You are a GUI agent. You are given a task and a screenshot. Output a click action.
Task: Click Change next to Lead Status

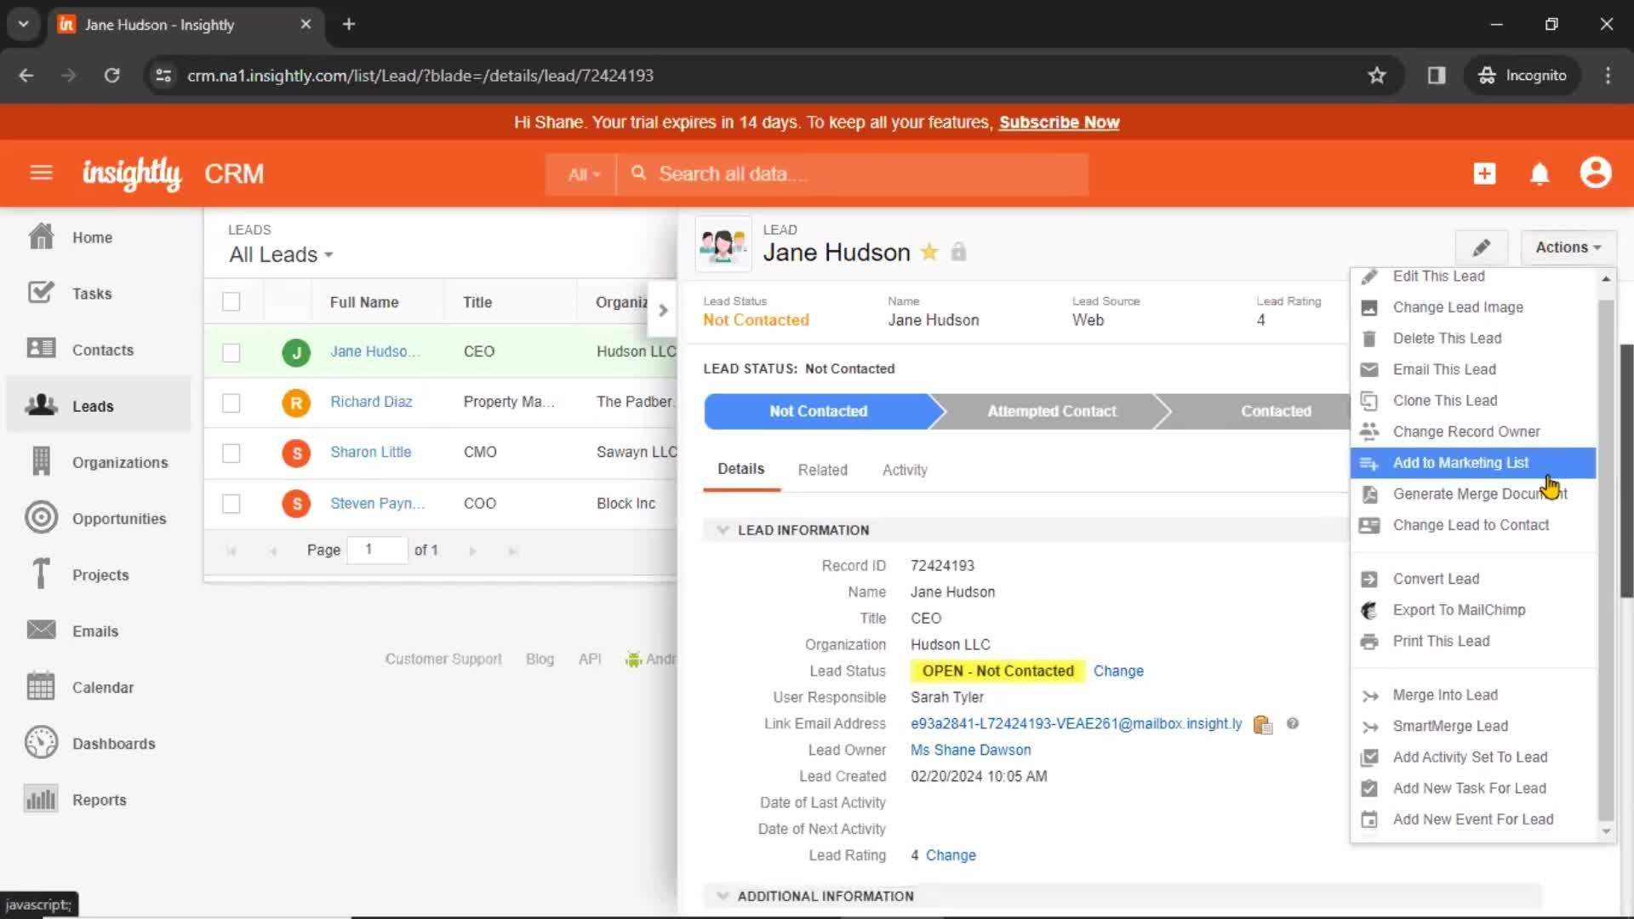(x=1118, y=671)
